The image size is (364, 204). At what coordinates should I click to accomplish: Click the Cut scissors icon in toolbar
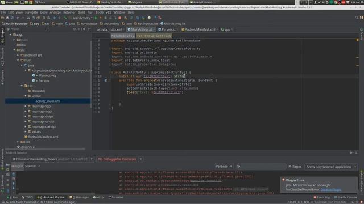click(28, 18)
